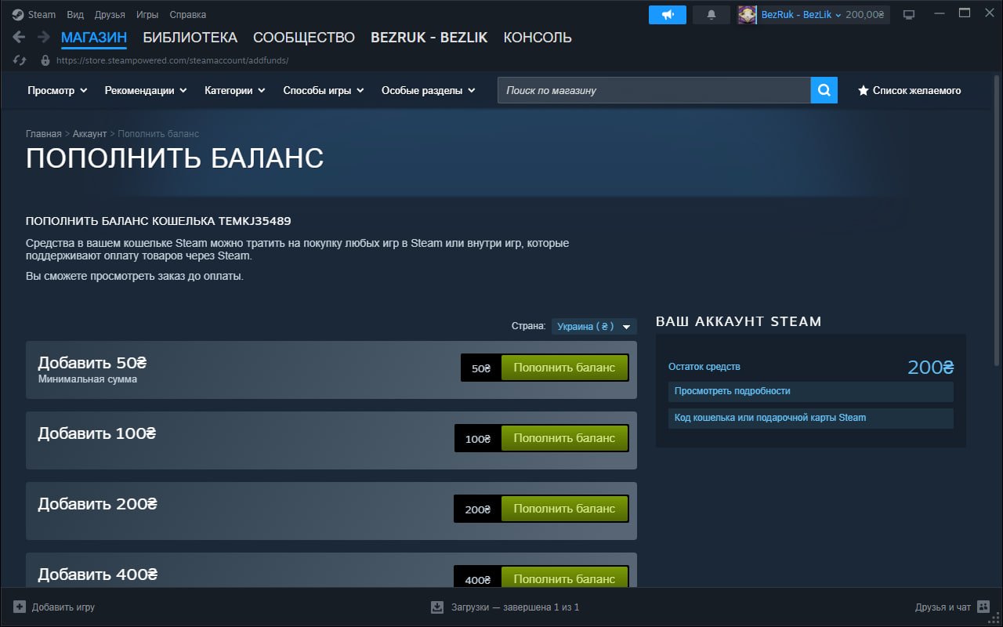Expand the Украина country dropdown
This screenshot has width=1003, height=627.
point(594,326)
